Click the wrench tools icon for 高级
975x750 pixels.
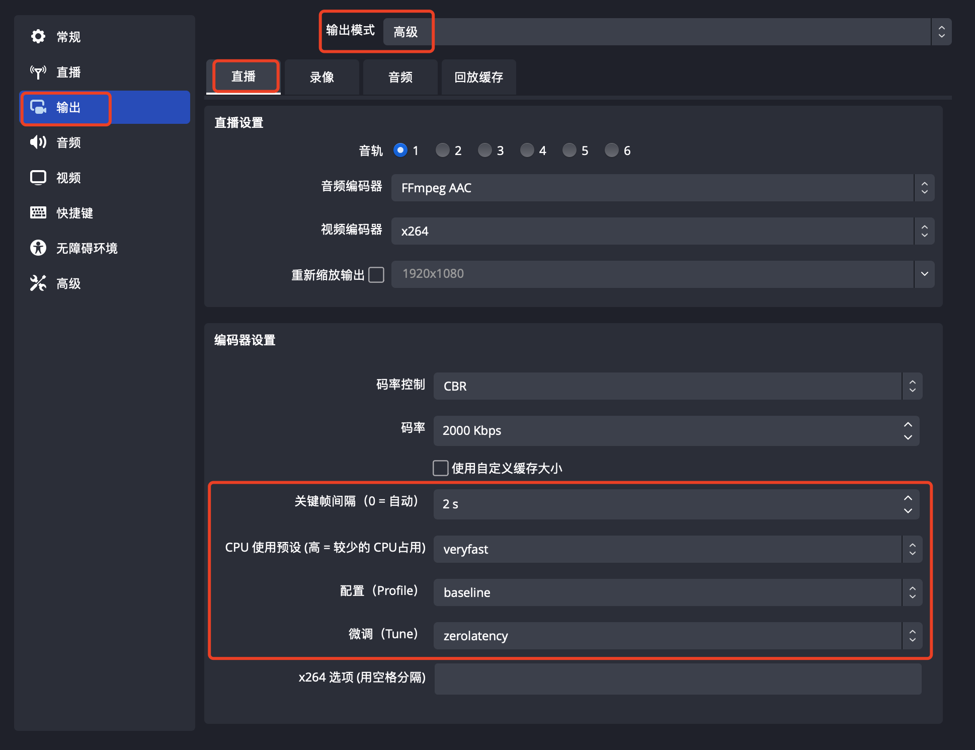(38, 283)
